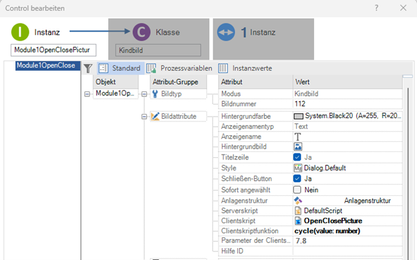Switch to the Standard tab
The image size is (417, 260).
pyautogui.click(x=121, y=68)
